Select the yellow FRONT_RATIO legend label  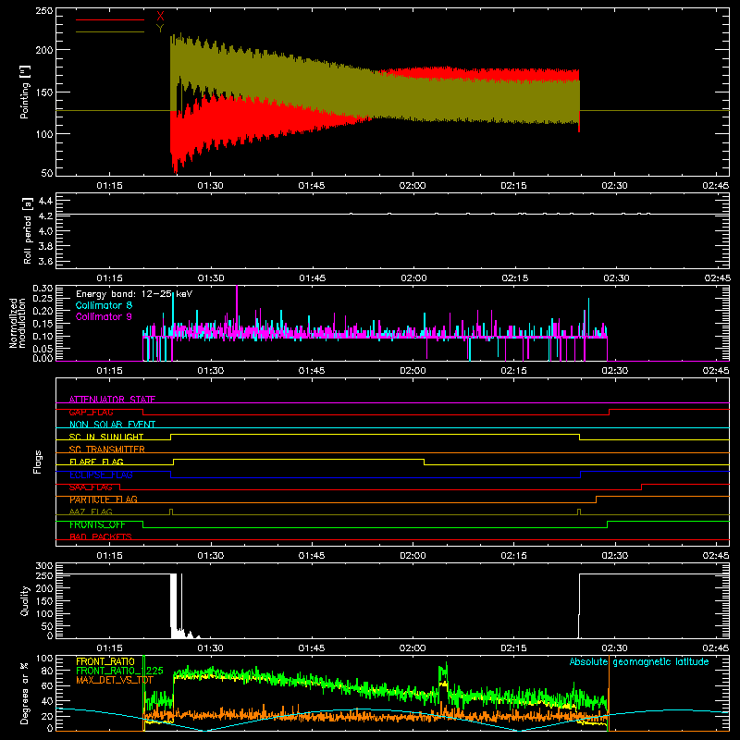(105, 661)
